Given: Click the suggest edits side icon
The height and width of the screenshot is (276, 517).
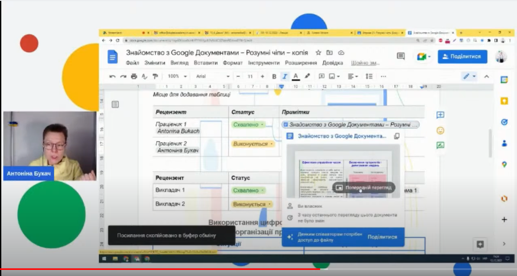Looking at the screenshot, I should (440, 145).
